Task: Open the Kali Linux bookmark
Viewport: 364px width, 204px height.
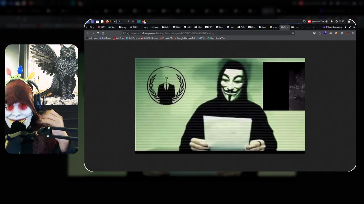Action: click(x=92, y=38)
